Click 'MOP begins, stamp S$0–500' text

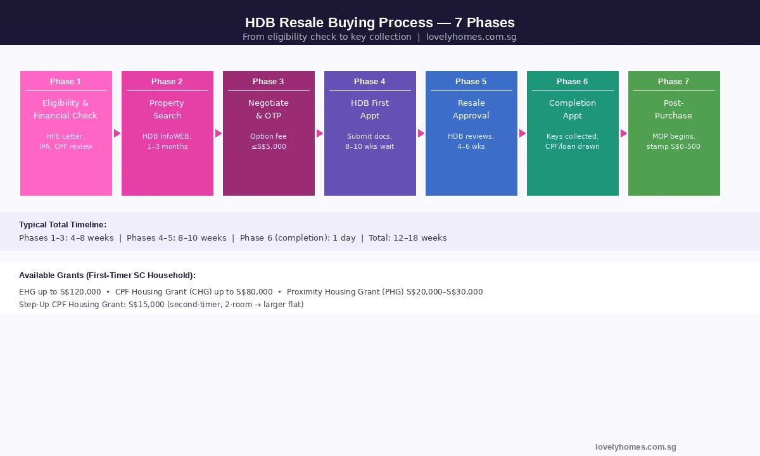click(674, 141)
